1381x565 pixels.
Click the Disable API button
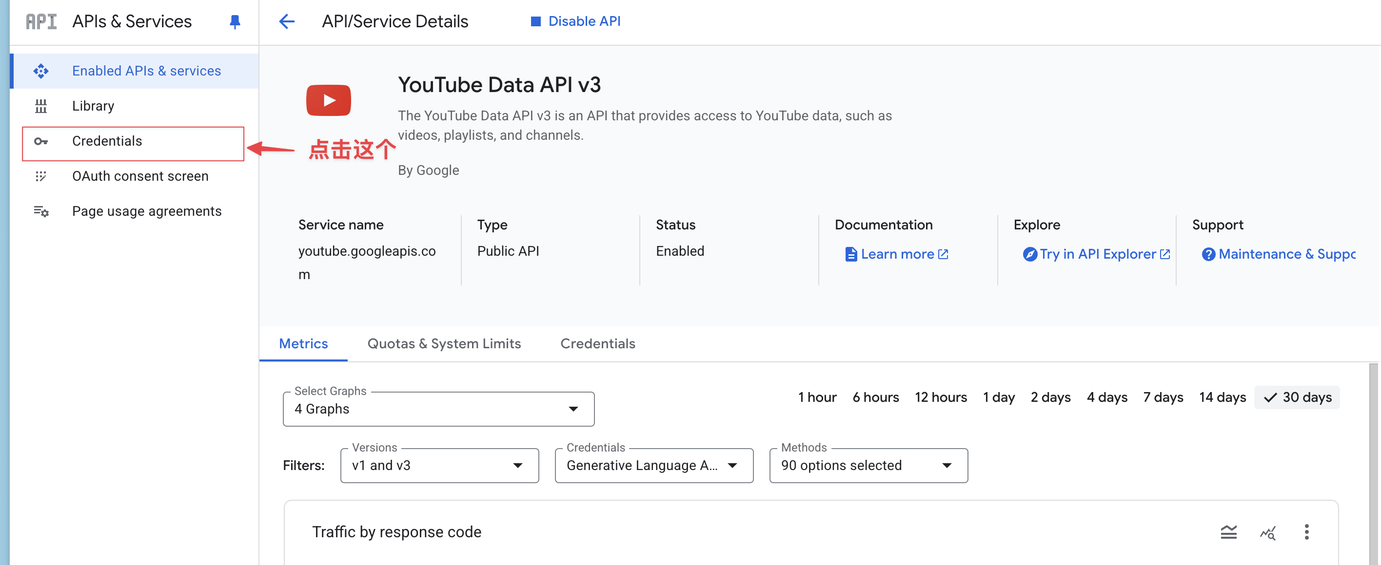click(x=576, y=21)
